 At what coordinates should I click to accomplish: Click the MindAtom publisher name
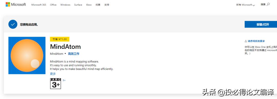56,54
